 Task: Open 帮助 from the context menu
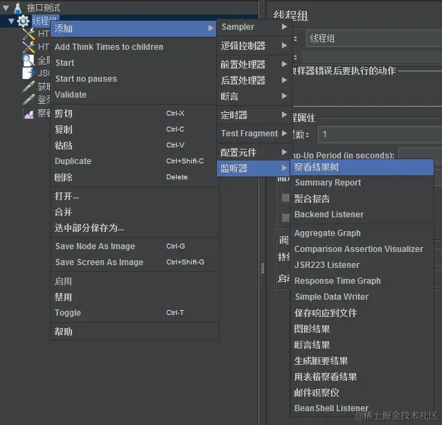point(134,332)
